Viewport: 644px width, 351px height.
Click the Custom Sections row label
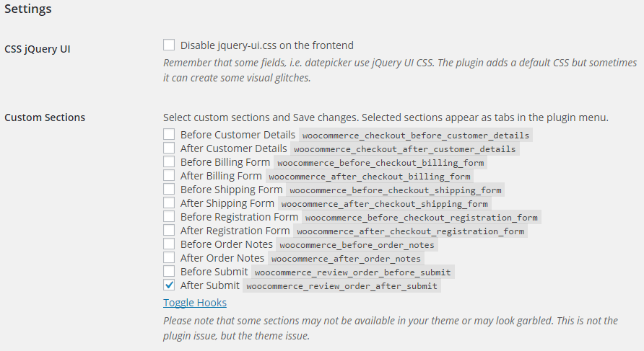point(45,117)
